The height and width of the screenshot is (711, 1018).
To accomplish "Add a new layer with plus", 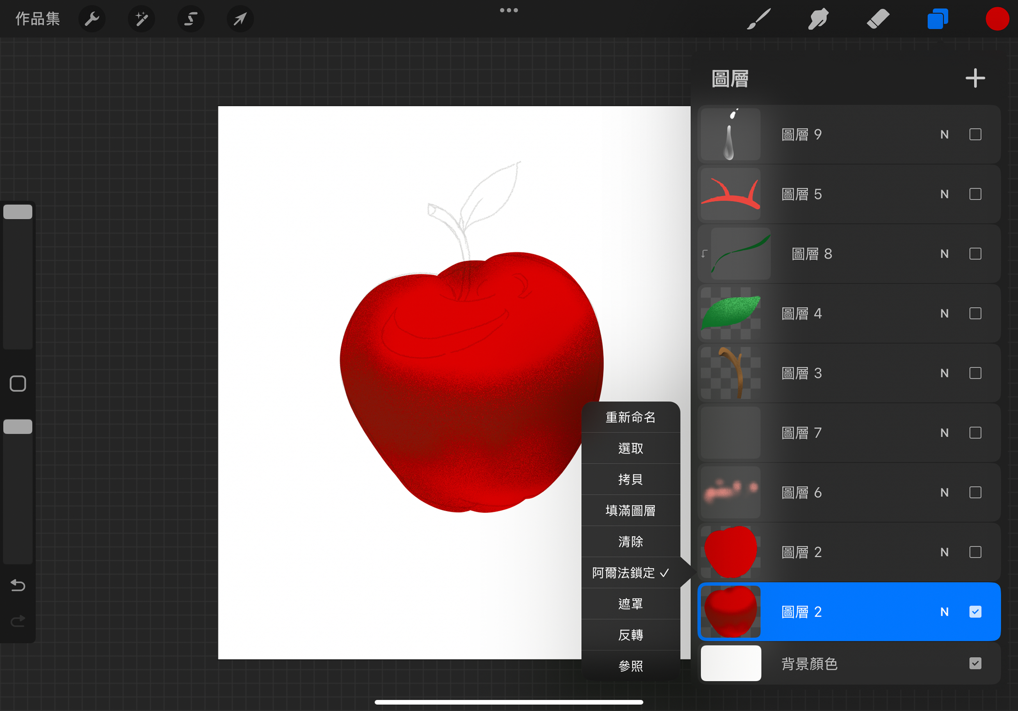I will (975, 78).
